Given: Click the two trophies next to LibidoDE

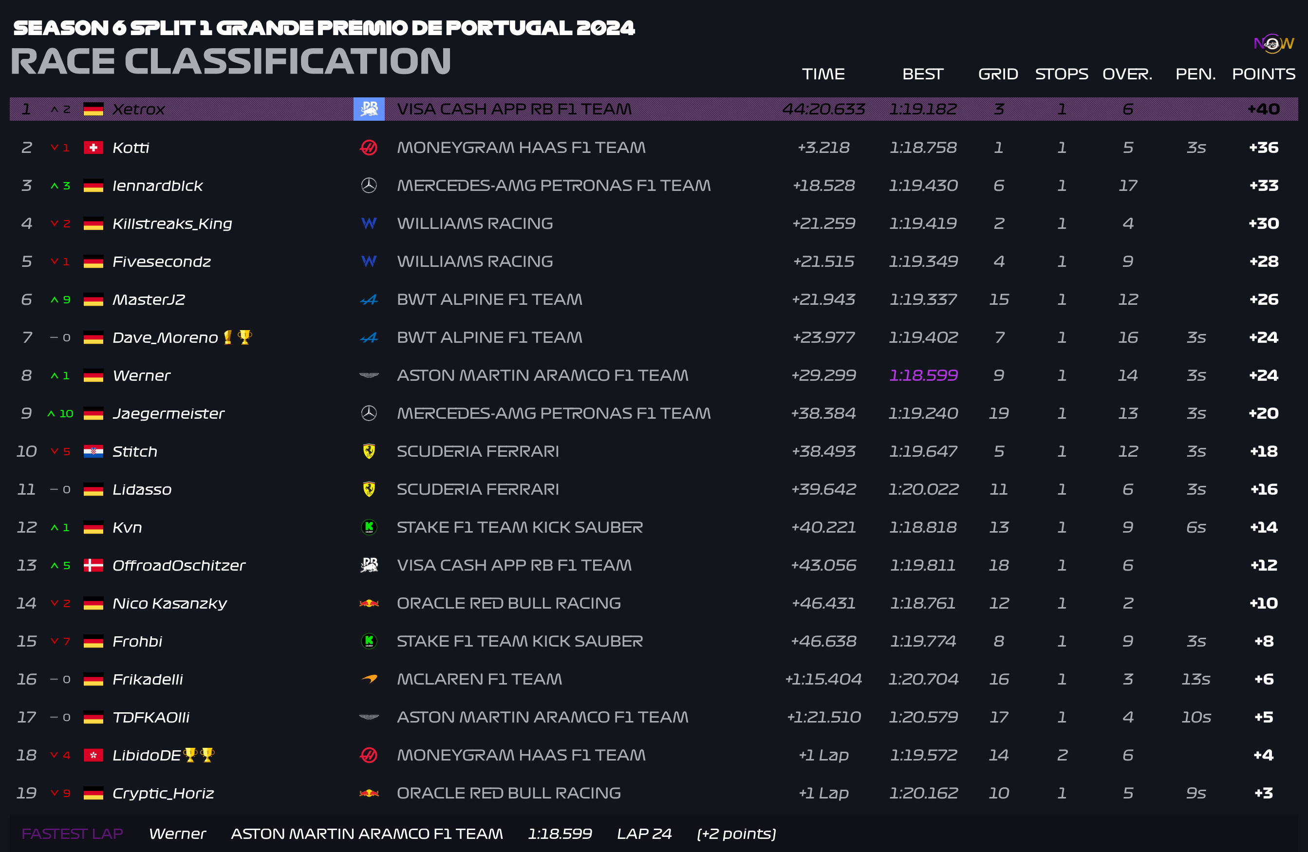Looking at the screenshot, I should [199, 755].
